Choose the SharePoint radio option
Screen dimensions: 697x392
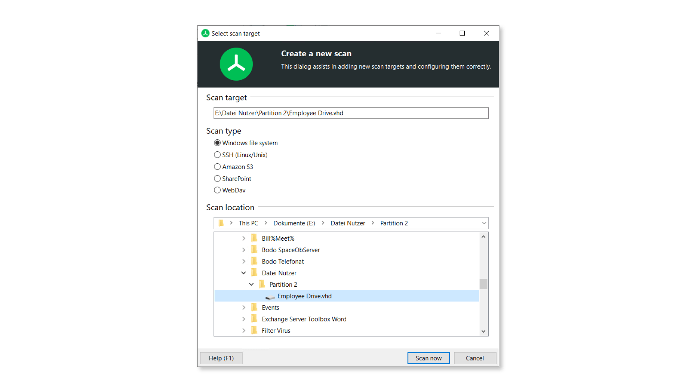(x=217, y=179)
